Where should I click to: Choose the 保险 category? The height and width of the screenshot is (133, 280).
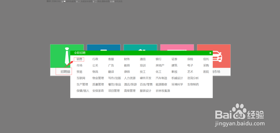pos(190,59)
